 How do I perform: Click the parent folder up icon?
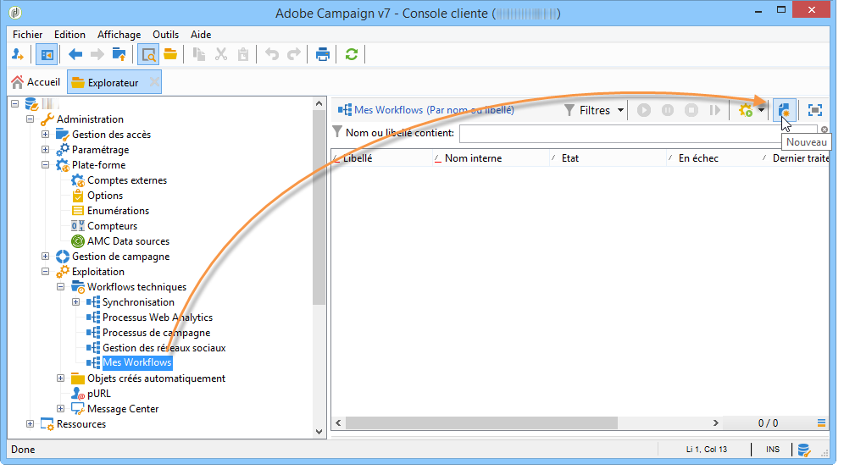(119, 54)
